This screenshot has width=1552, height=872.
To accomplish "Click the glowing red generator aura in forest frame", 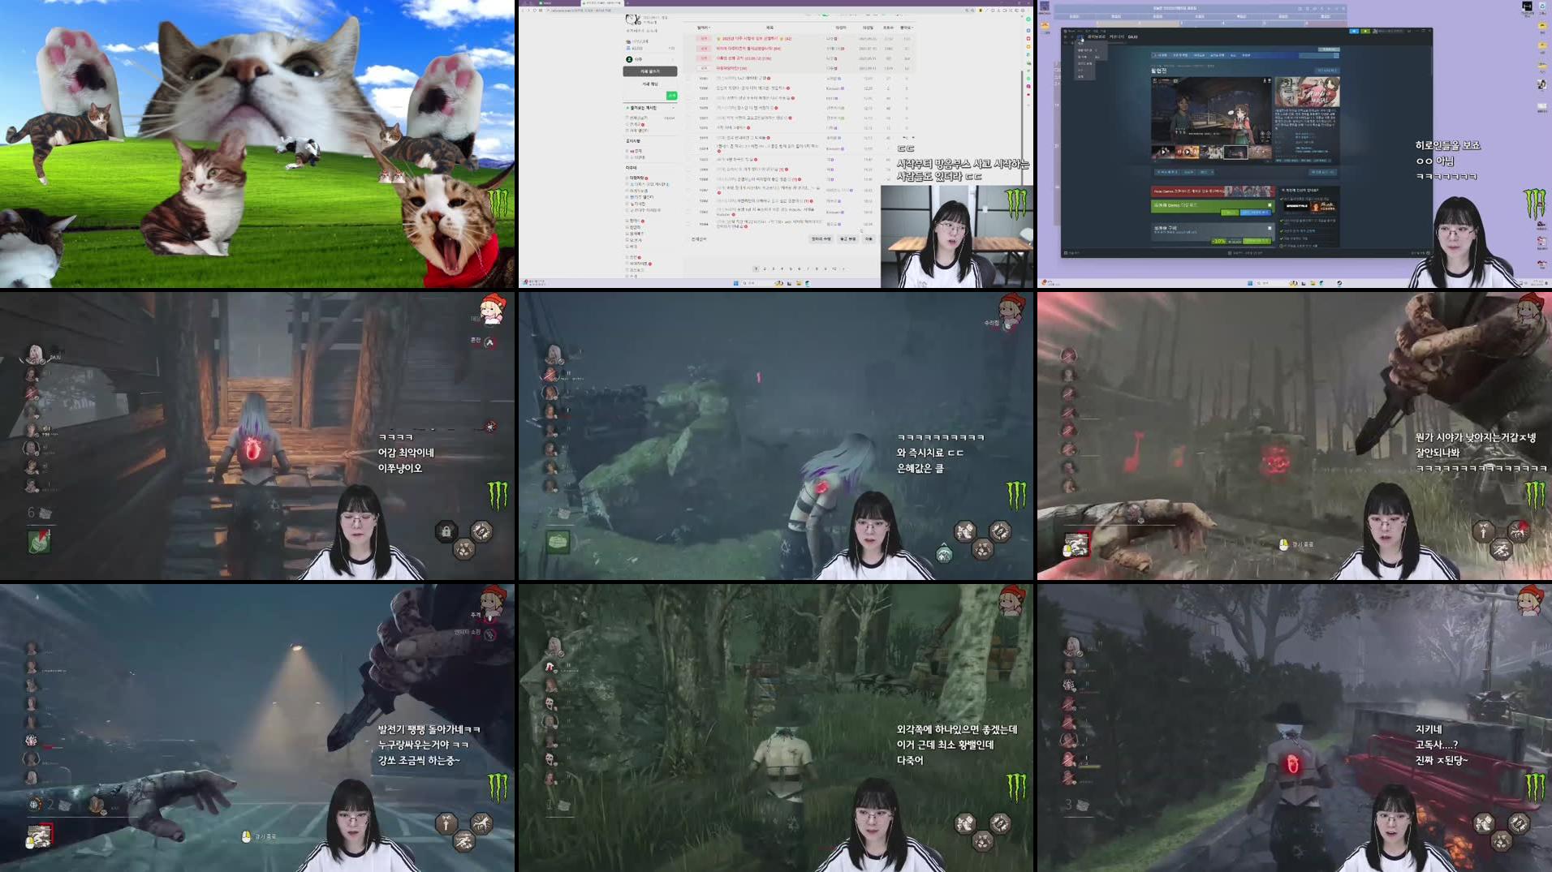I will [x=1276, y=462].
